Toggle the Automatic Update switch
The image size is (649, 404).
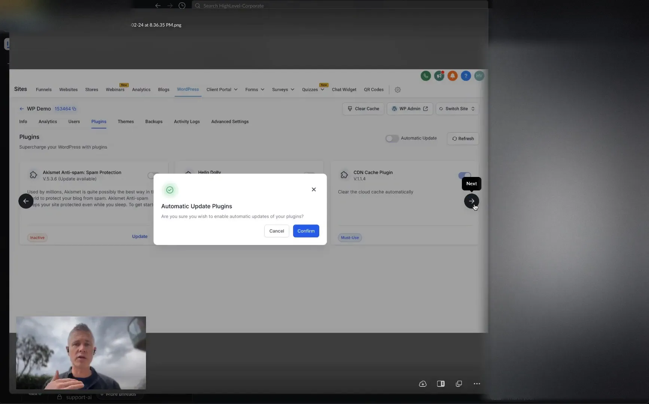click(392, 138)
